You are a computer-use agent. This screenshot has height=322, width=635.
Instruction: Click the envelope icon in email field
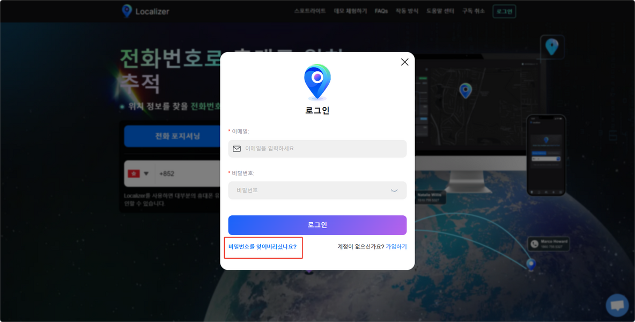237,149
